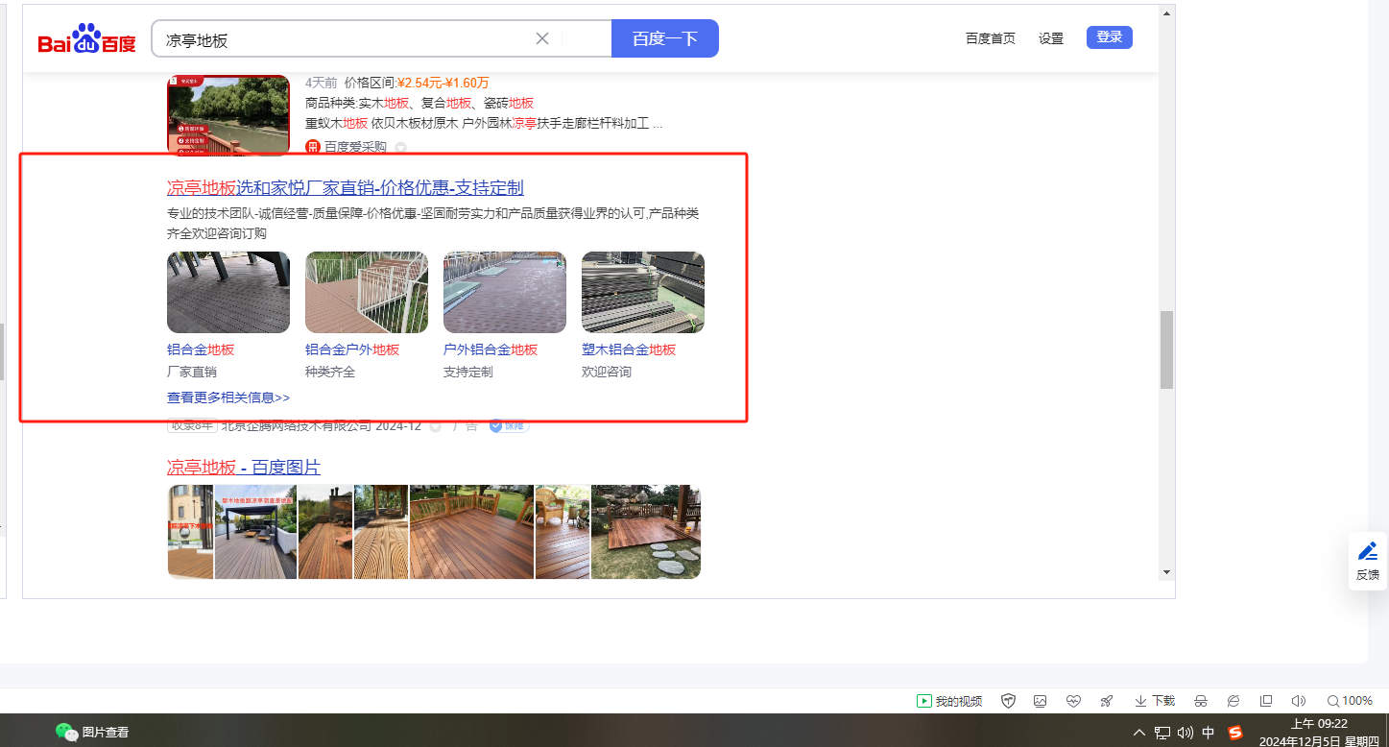Open the 设置 settings menu
The width and height of the screenshot is (1389, 747).
coord(1051,38)
